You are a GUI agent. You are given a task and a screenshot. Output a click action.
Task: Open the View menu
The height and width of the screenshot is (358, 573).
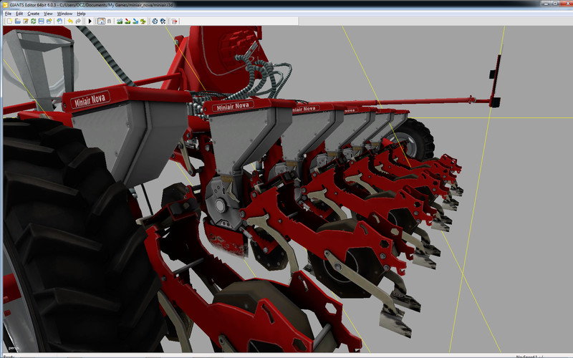point(48,14)
